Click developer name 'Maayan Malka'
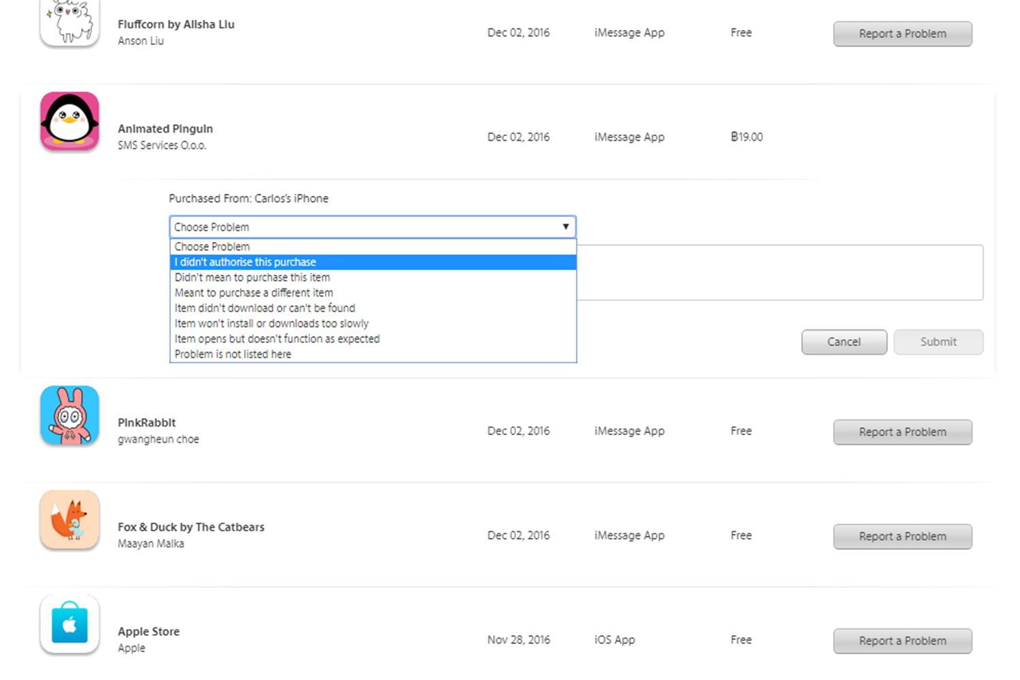 [151, 544]
